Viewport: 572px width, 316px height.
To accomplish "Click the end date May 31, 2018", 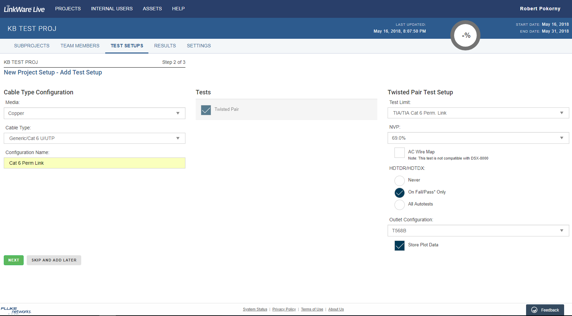I will [555, 31].
